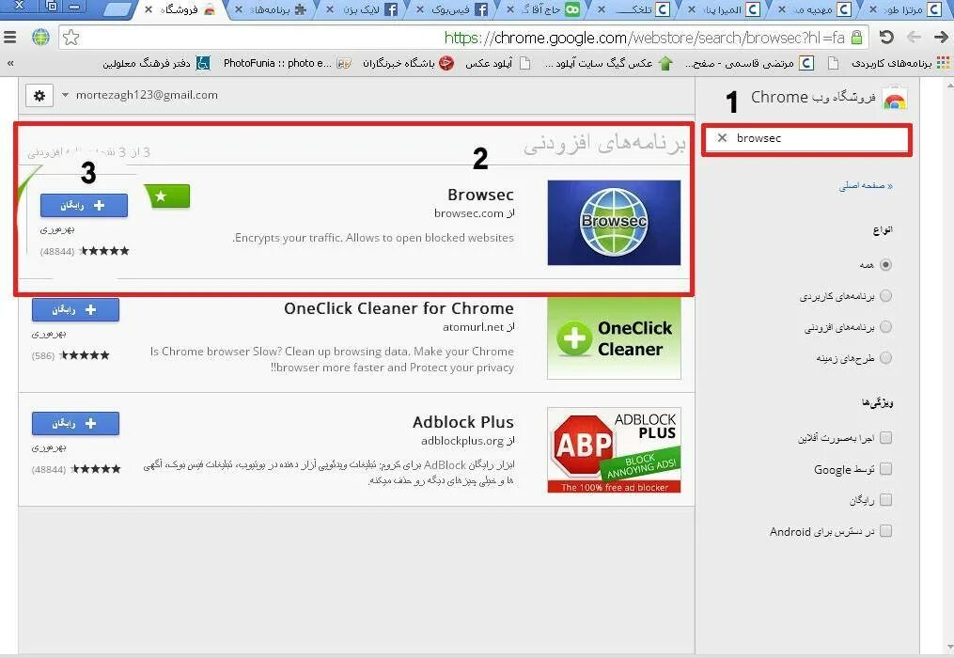This screenshot has width=954, height=658.
Task: Click the Chrome Web Store logo
Action: pos(895,98)
